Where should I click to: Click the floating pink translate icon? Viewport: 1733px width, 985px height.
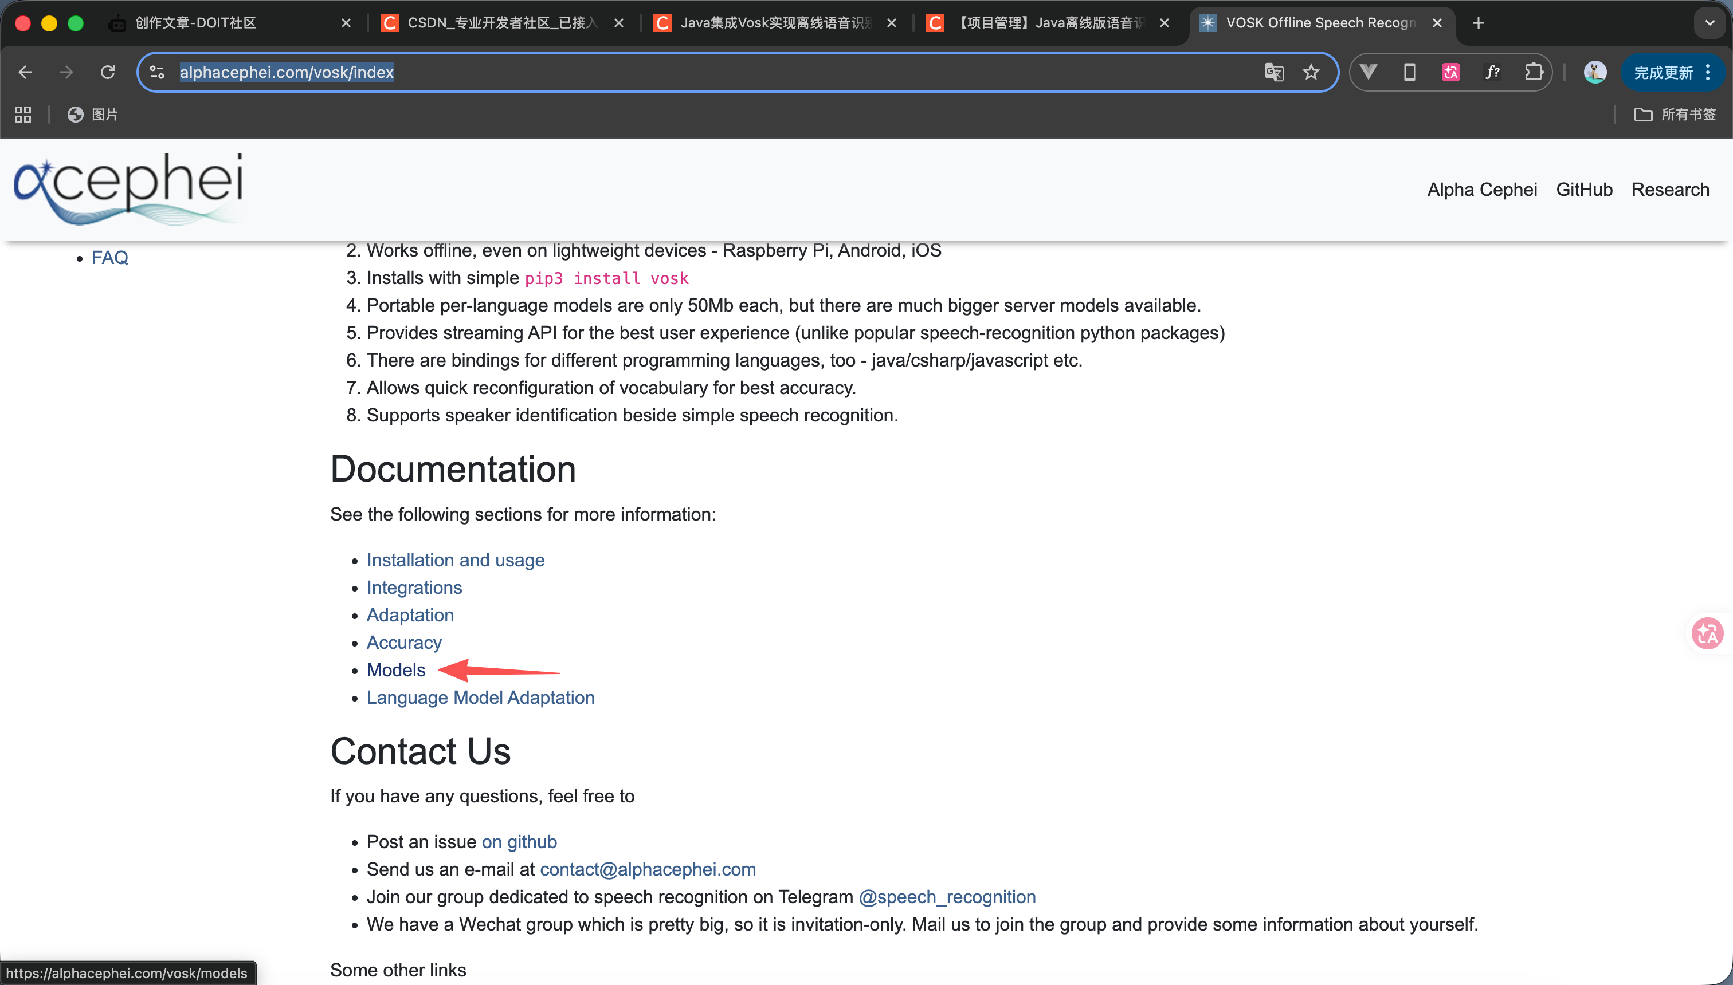1707,634
